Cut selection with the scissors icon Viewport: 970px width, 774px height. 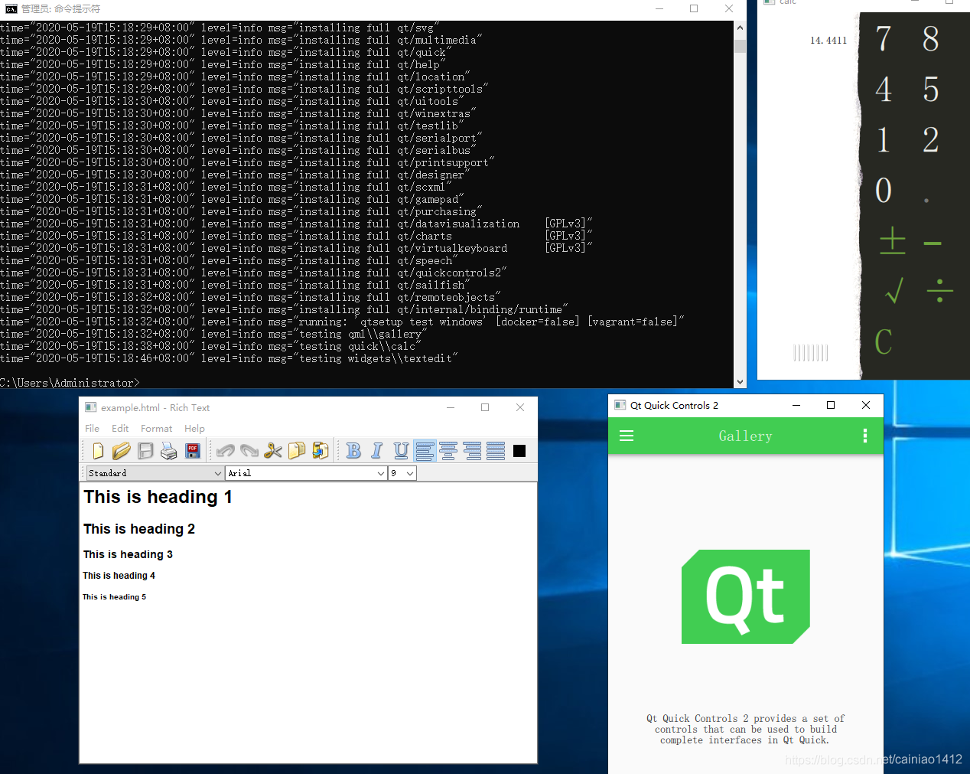click(273, 451)
